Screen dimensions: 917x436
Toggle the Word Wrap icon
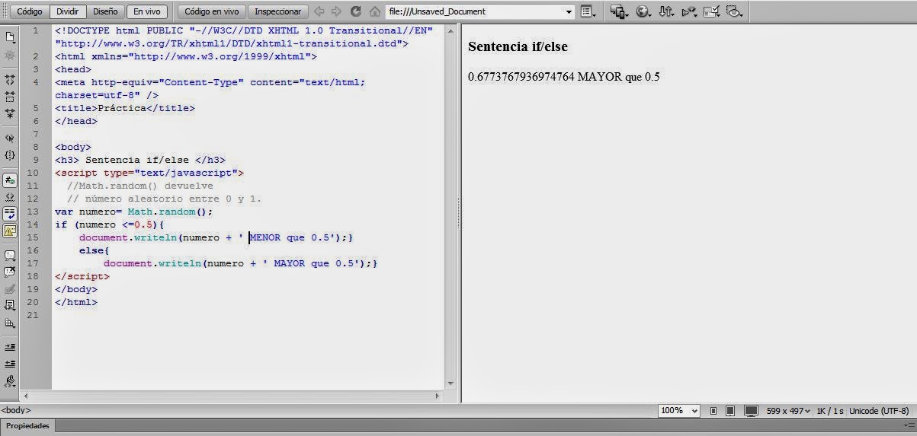10,214
